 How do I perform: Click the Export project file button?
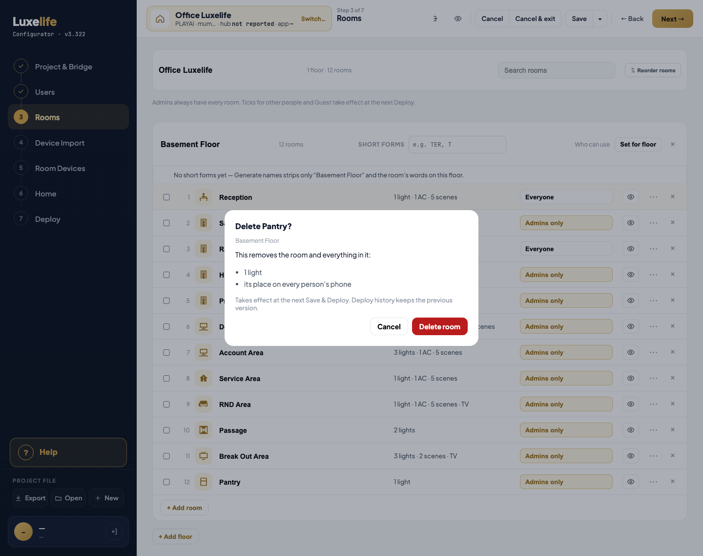30,498
